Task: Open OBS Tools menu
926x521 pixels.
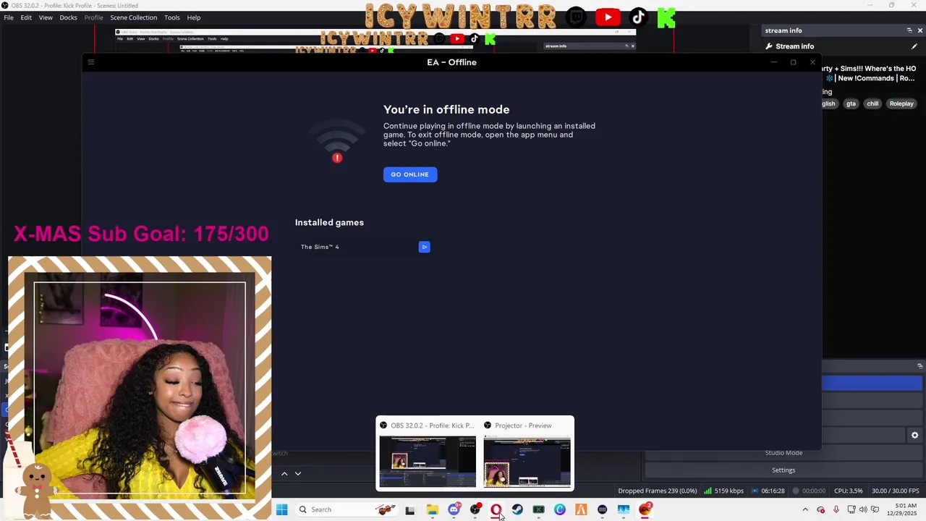Action: [171, 17]
